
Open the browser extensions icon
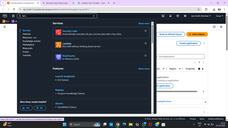[x=206, y=9]
